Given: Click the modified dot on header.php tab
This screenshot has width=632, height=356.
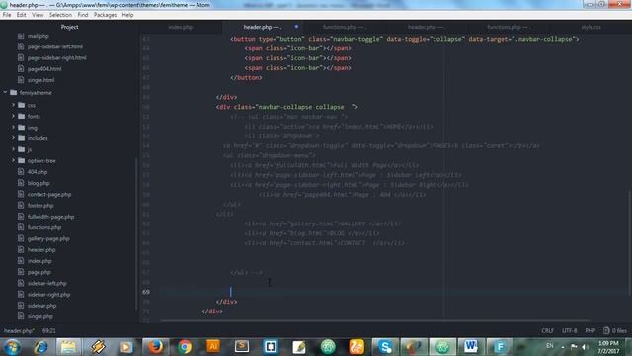Looking at the screenshot, I should (296, 27).
